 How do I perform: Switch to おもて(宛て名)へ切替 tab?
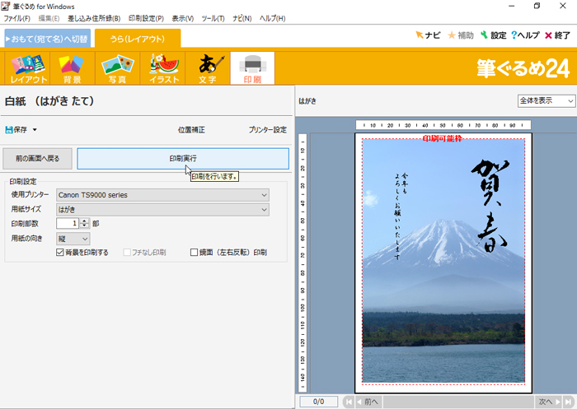pos(47,39)
